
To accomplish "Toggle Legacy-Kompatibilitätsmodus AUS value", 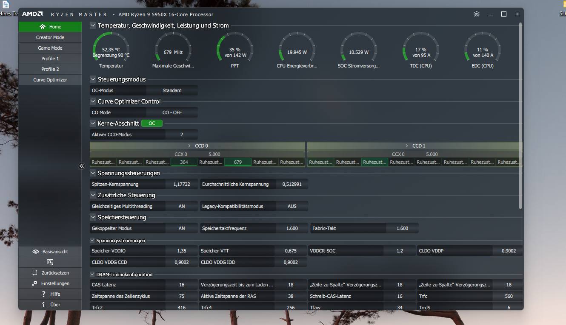I will [292, 206].
